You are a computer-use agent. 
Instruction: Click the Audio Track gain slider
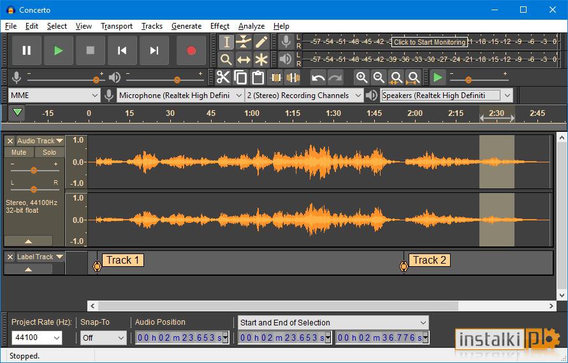coord(34,170)
